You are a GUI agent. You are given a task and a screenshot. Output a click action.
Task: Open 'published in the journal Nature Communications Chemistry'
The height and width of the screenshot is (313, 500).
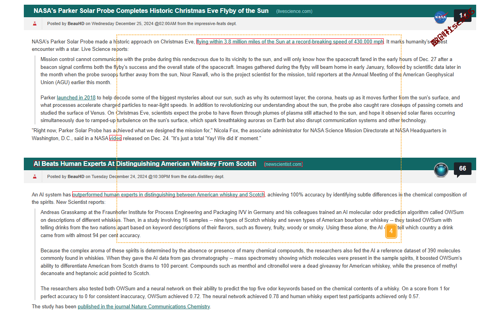144,307
